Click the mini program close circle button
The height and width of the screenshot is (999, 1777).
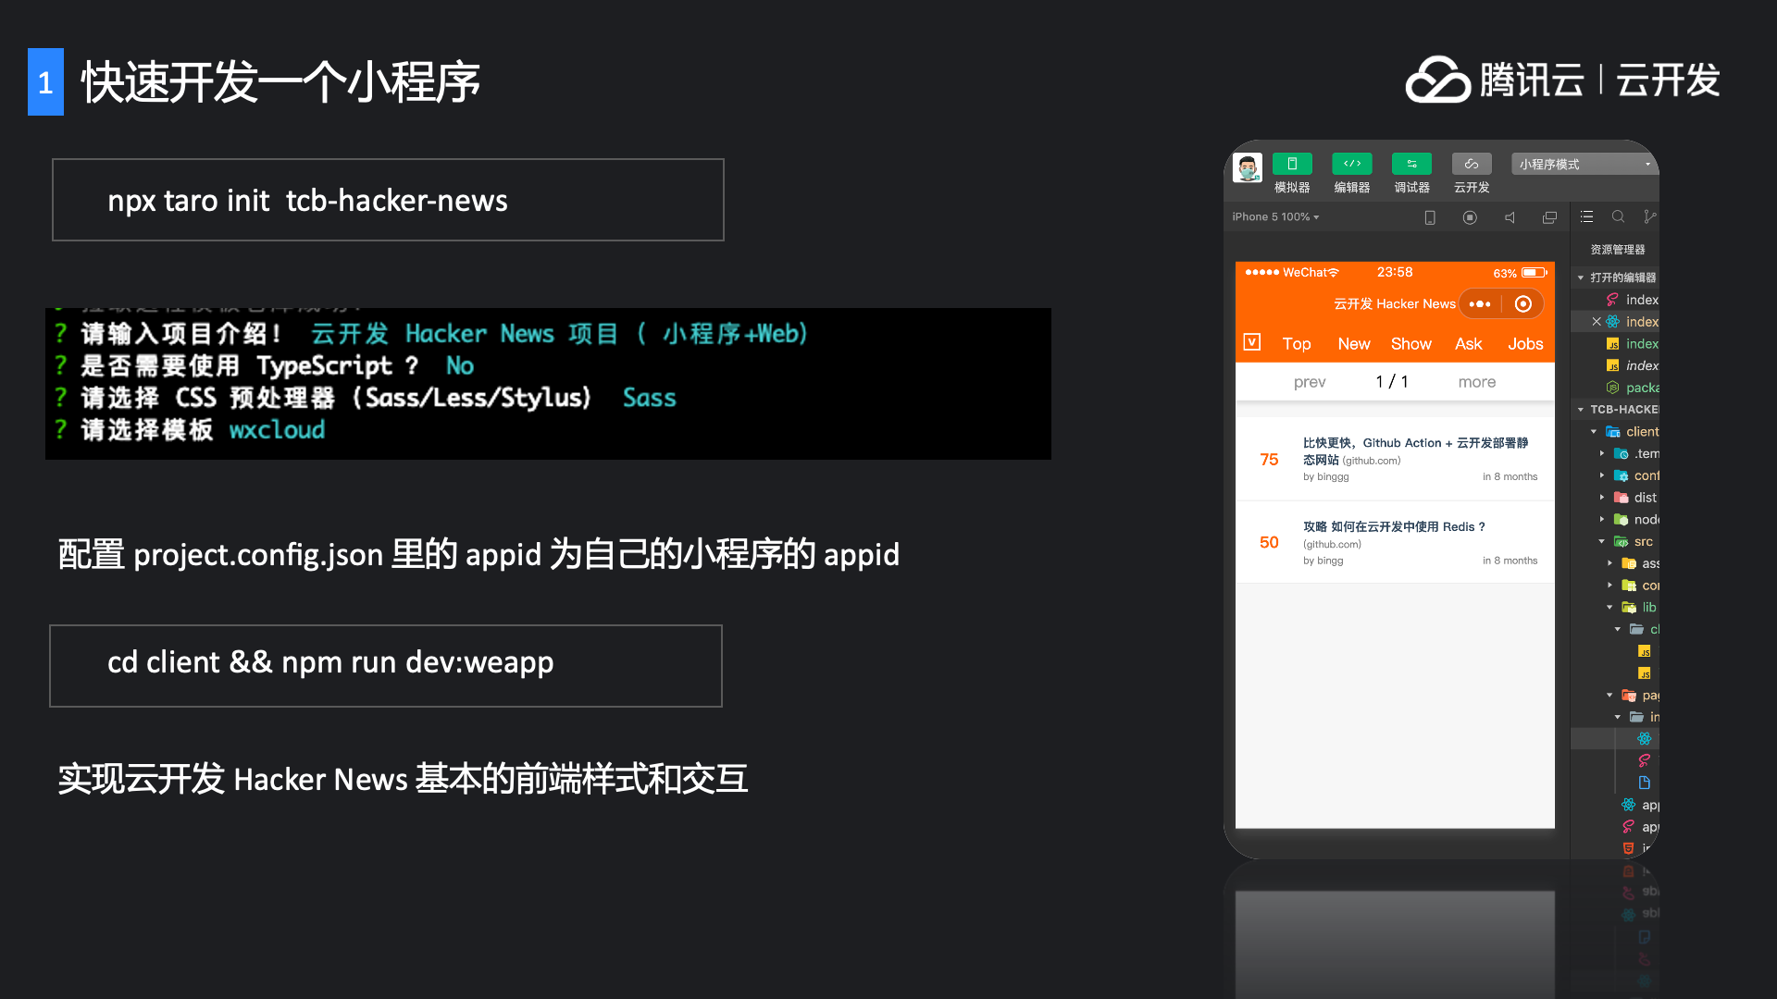[x=1522, y=304]
